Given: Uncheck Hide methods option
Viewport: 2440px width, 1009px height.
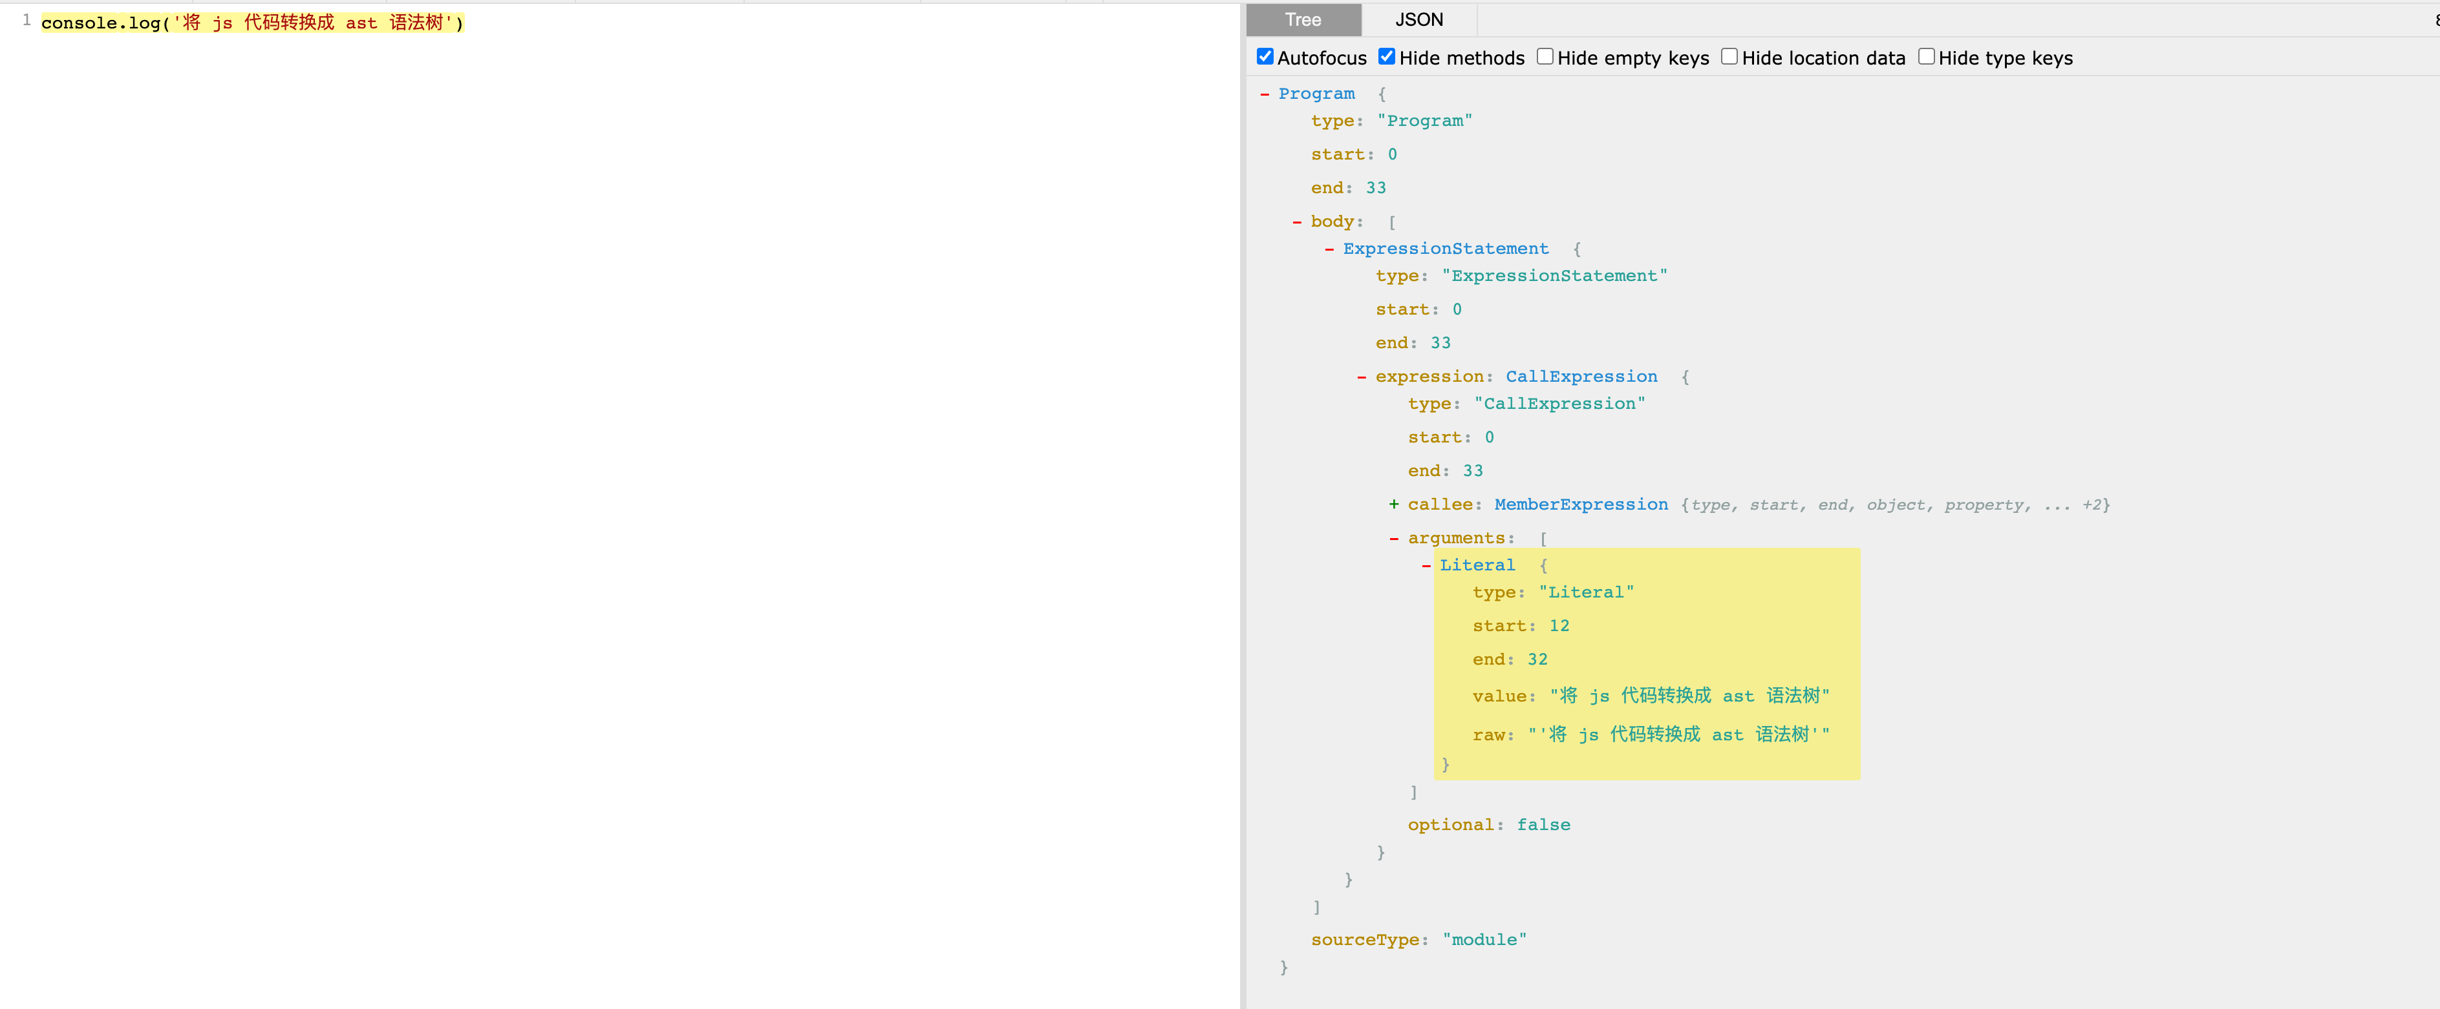Looking at the screenshot, I should coord(1386,57).
